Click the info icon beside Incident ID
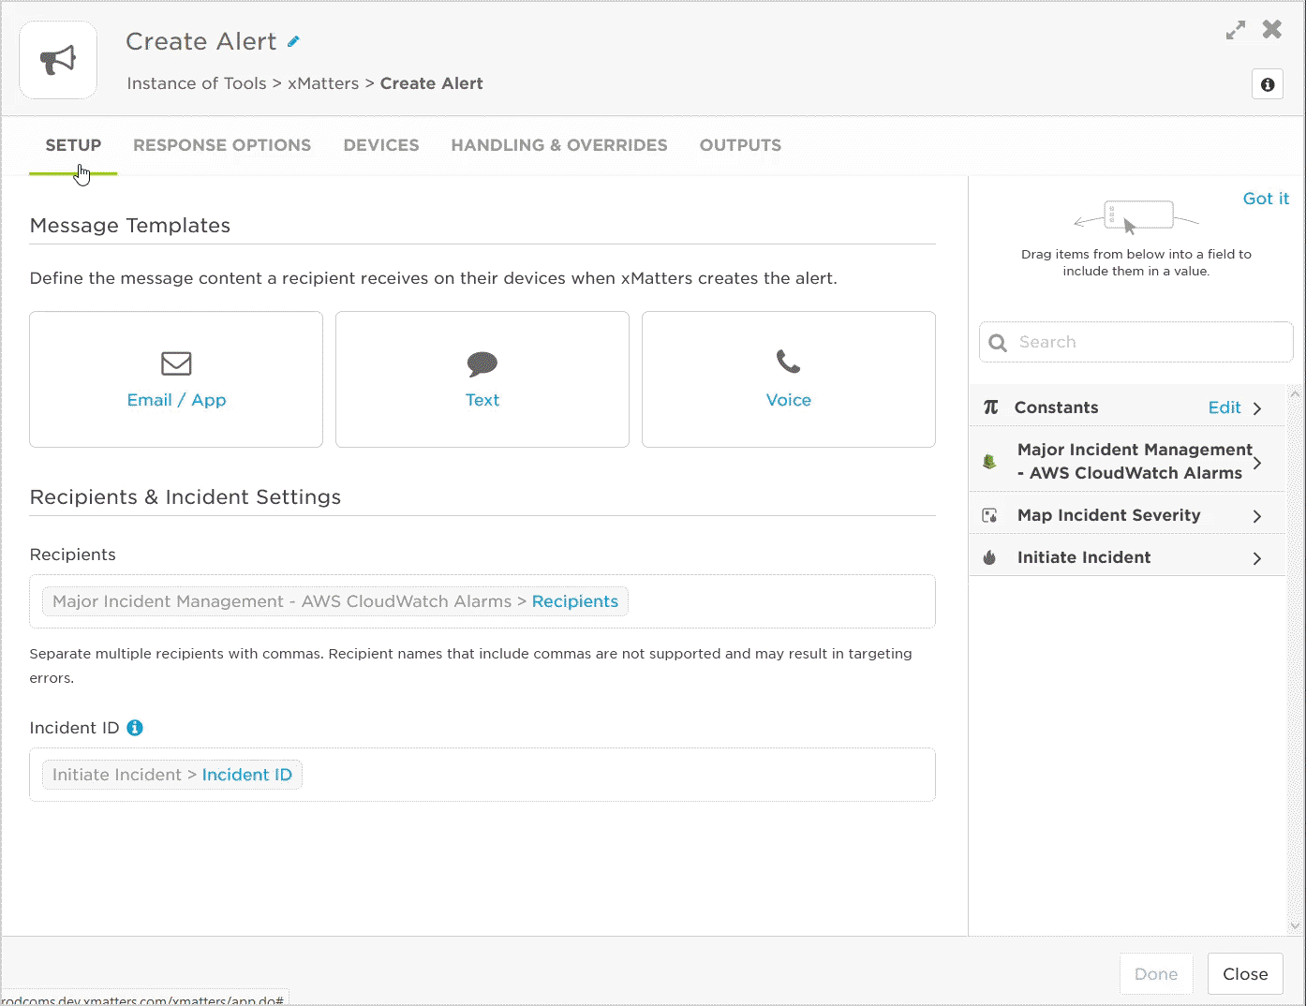This screenshot has width=1306, height=1006. [135, 728]
